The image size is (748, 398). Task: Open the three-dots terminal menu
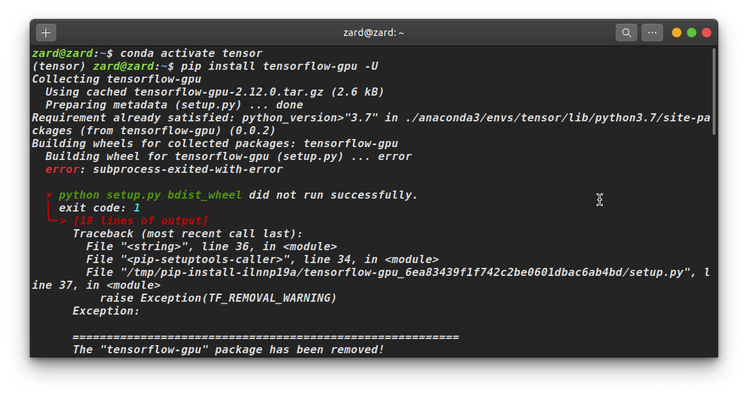(x=652, y=33)
